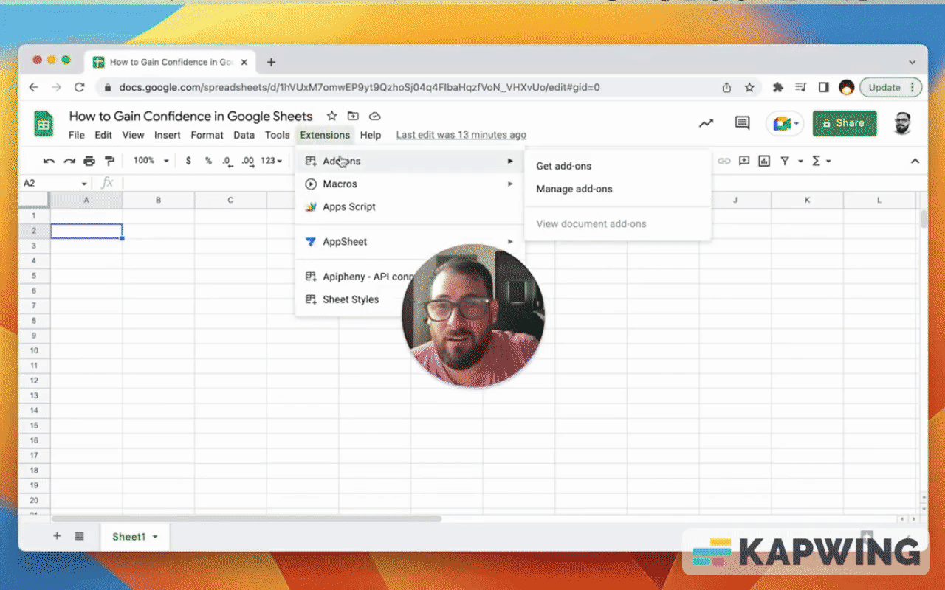Viewport: 945px width, 590px height.
Task: Click the Chrome Update button
Action: [890, 87]
